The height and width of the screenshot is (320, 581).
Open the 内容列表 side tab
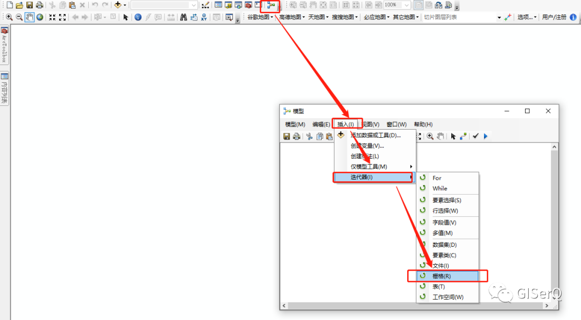point(4,89)
